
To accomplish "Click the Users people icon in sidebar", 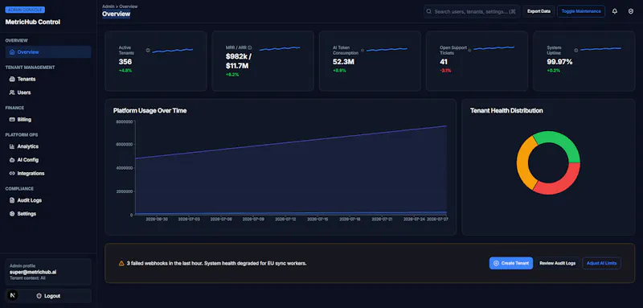I will (x=12, y=92).
